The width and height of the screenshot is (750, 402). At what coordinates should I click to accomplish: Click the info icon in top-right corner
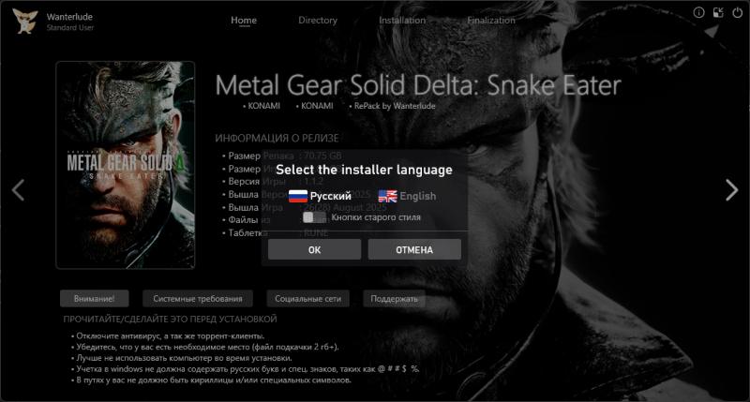(698, 12)
